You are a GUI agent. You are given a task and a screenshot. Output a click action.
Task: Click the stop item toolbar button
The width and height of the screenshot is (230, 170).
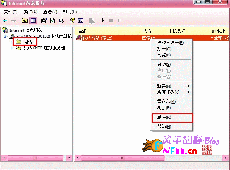111,21
